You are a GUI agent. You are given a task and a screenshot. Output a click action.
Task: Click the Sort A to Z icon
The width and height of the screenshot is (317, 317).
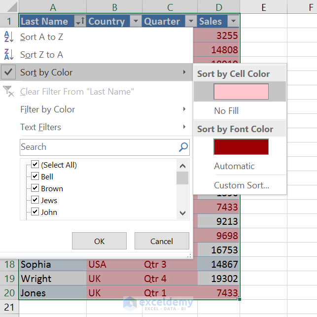click(9, 36)
